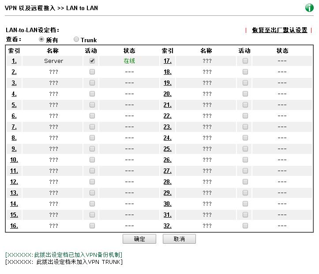Open profile index 22 link
This screenshot has width=319, height=274.
(167, 116)
